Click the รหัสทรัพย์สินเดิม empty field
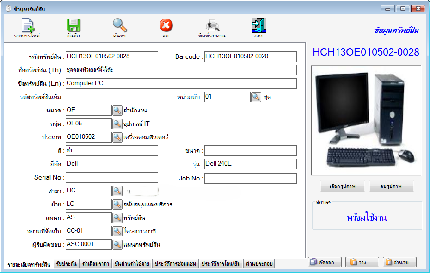This screenshot has width=430, height=273. point(112,97)
